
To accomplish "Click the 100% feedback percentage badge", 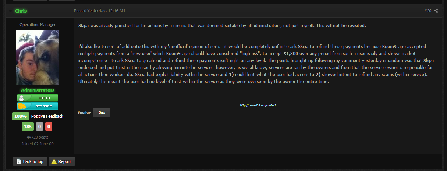I will (21, 116).
